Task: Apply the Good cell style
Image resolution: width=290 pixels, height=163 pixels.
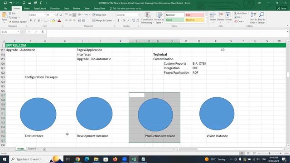Action: (175, 20)
